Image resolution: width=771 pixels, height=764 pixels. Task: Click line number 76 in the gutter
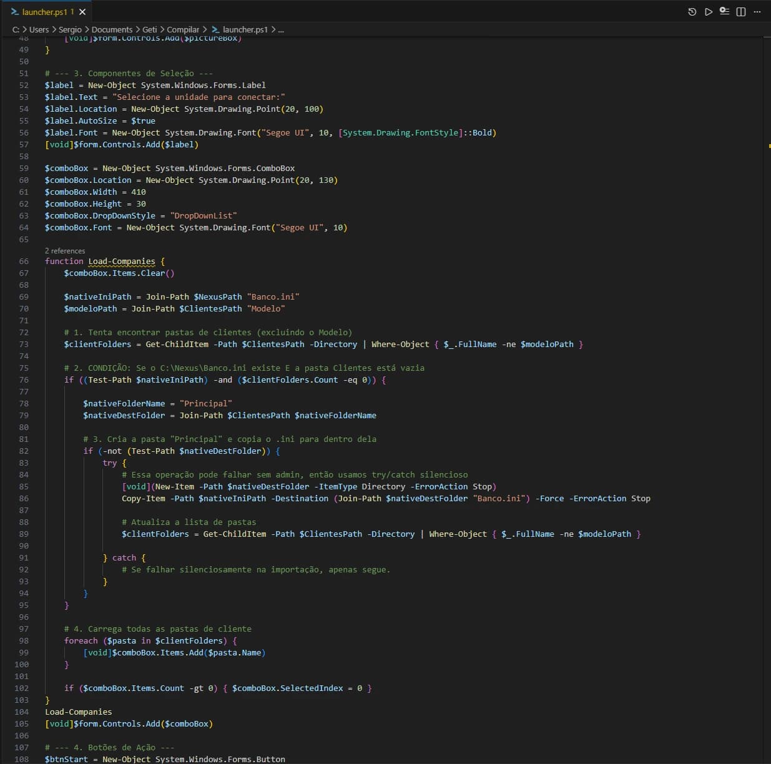coord(24,380)
